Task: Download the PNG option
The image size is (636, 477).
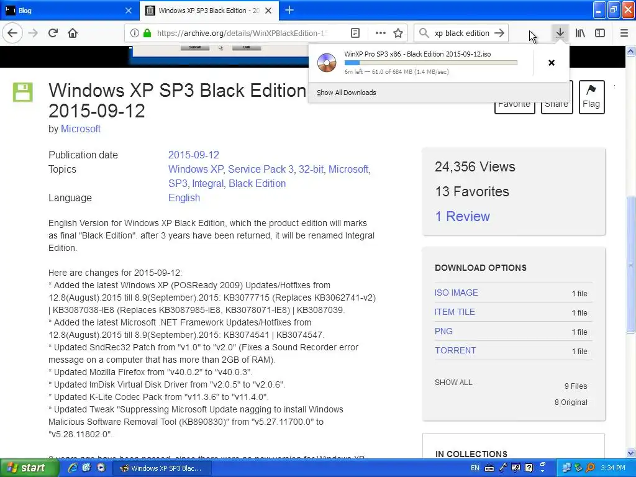Action: 443,331
